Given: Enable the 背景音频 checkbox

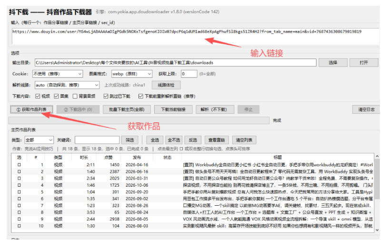Looking at the screenshot, I should pos(75,96).
